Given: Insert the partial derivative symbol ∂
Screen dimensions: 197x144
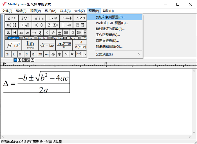Looking at the screenshot, I should (x=40, y=33).
